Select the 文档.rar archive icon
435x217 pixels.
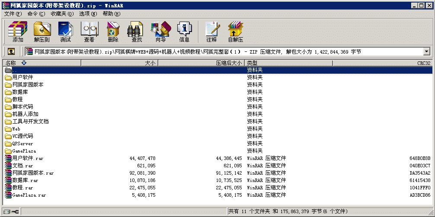coord(8,166)
